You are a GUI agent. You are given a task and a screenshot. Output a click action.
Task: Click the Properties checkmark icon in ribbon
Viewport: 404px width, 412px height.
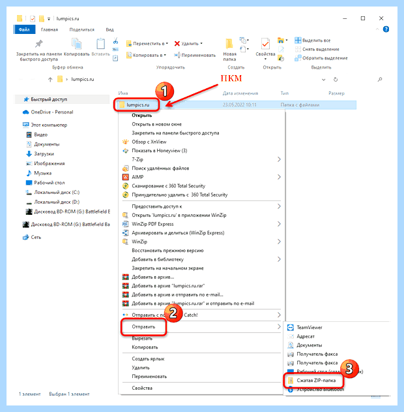265,44
